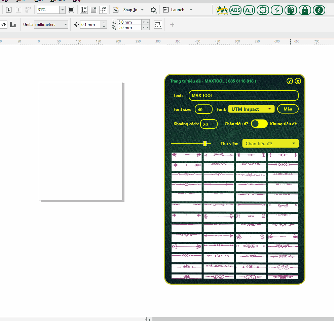Open the Units millimeters dropdown

pos(51,25)
